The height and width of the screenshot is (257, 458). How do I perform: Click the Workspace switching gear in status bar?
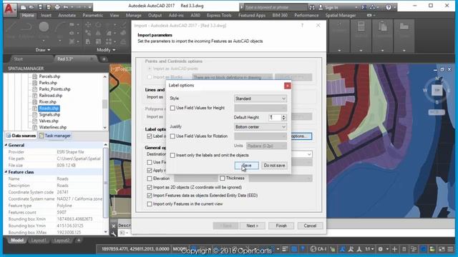[380, 249]
